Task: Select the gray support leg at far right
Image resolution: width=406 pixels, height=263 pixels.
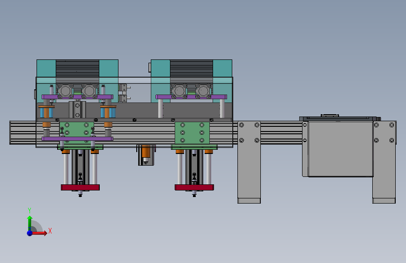Action: 384,162
